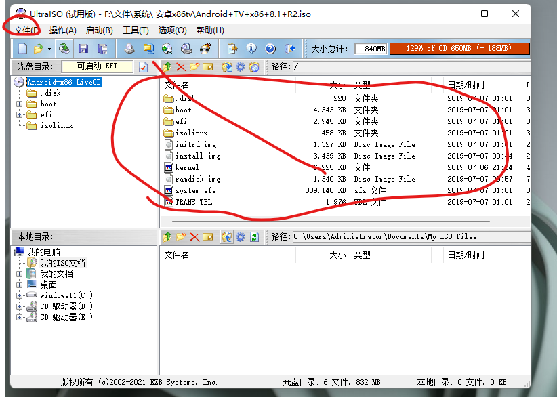Click the Save As icon
557x397 pixels.
point(103,49)
